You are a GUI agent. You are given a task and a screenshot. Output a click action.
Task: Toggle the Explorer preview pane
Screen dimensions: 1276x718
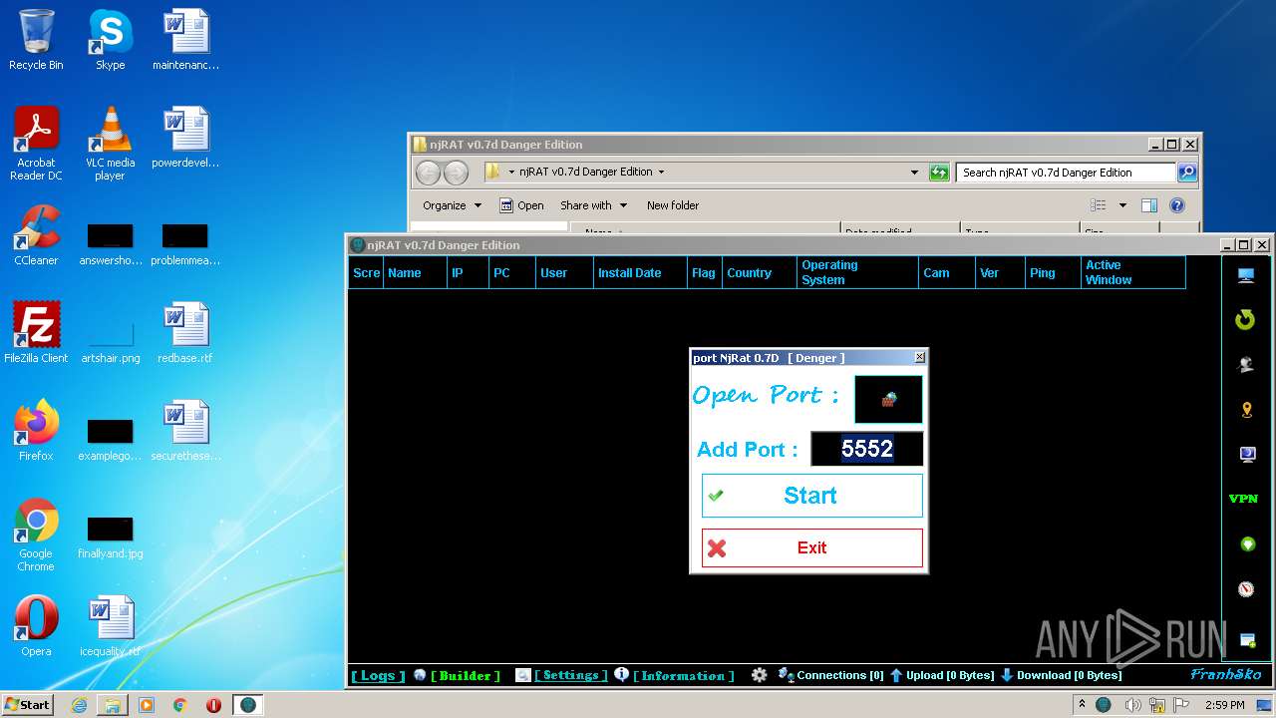click(1149, 205)
